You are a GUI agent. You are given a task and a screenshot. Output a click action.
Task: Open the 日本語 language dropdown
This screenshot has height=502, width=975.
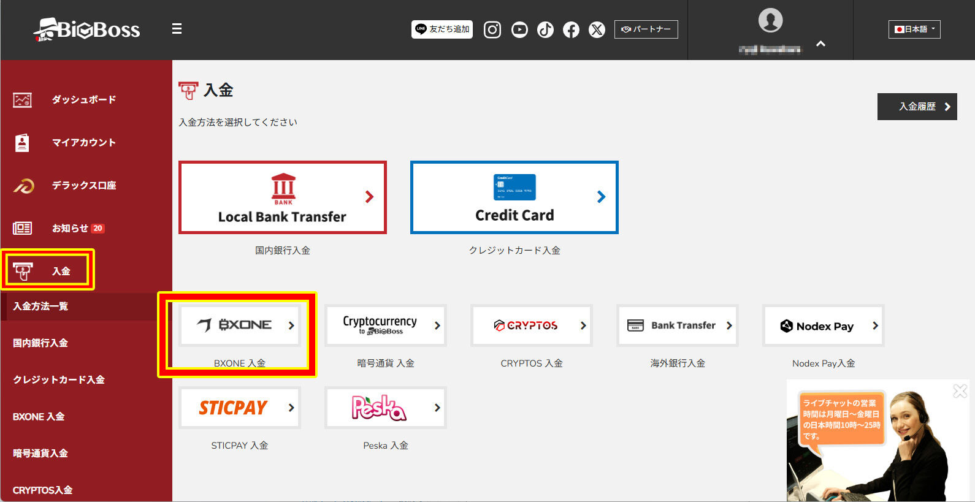coord(914,29)
